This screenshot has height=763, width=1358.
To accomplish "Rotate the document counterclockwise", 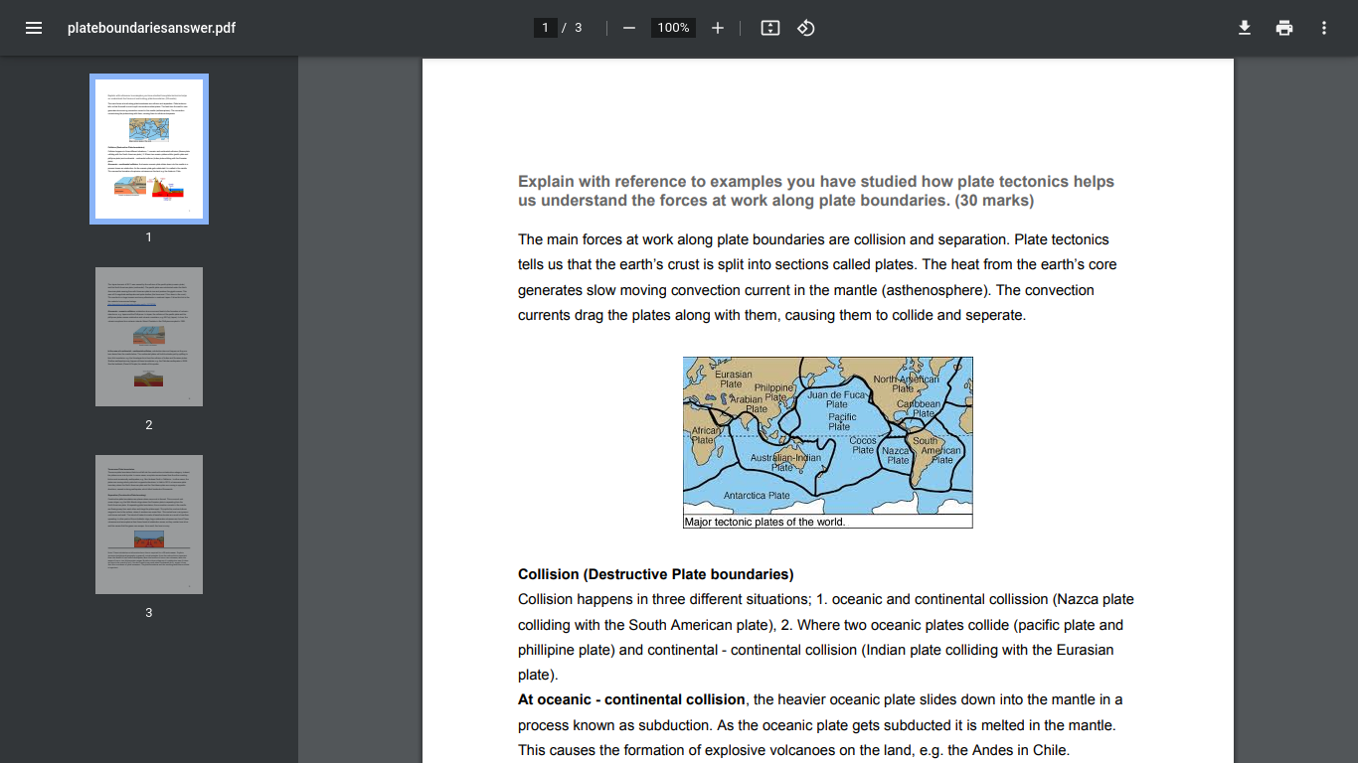I will coord(806,28).
